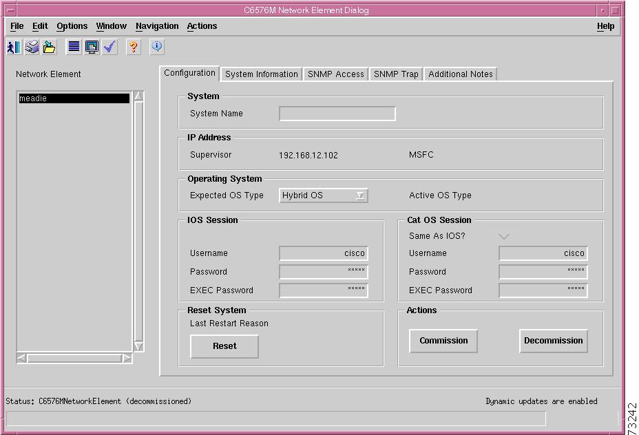Image resolution: width=639 pixels, height=435 pixels.
Task: Click the right arrow of horizontal list scrollbar
Action: pos(127,359)
